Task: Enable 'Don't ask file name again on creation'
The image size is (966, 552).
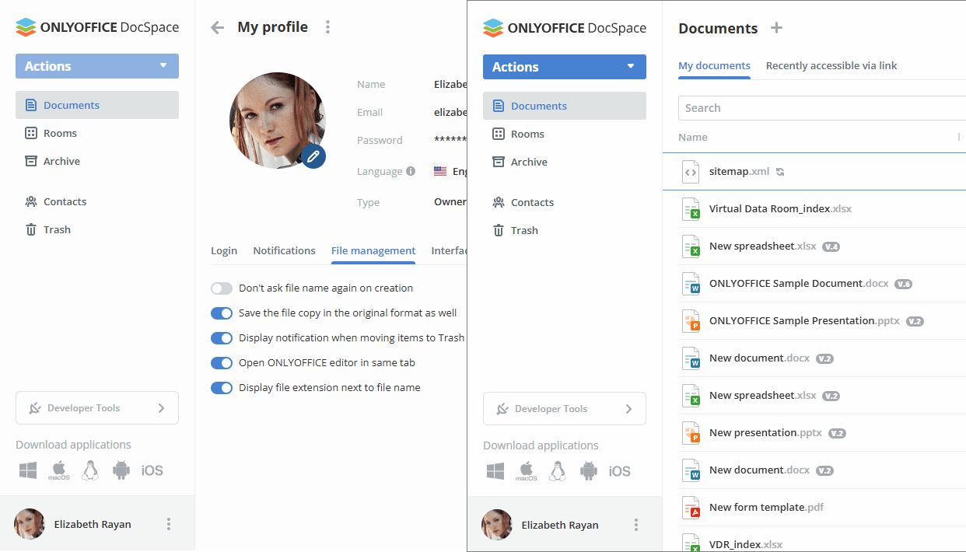Action: [x=222, y=288]
